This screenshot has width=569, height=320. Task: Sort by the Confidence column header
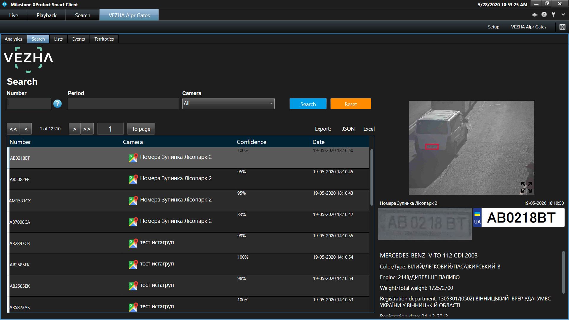pos(251,142)
